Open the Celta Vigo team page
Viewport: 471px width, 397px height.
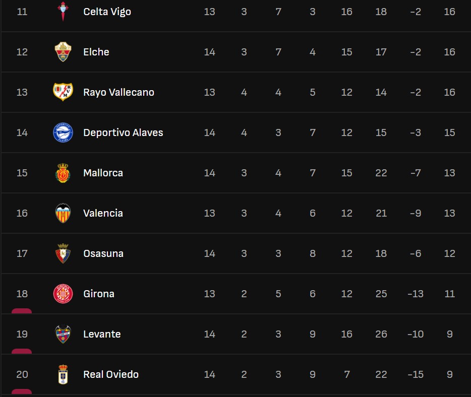point(107,12)
